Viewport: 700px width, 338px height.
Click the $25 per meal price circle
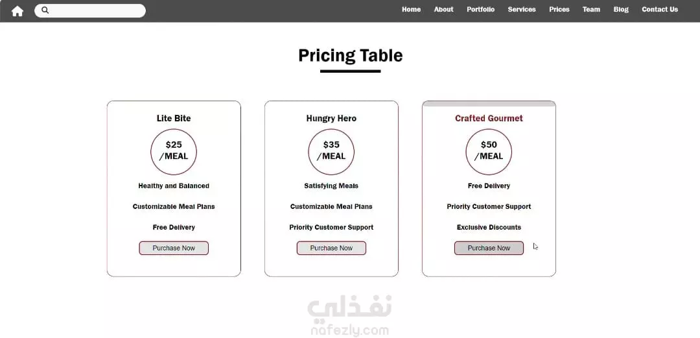coord(174,152)
